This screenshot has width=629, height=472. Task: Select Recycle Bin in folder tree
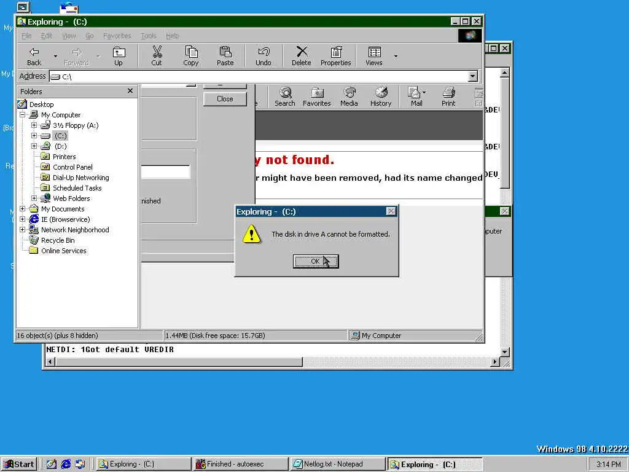[x=58, y=240]
